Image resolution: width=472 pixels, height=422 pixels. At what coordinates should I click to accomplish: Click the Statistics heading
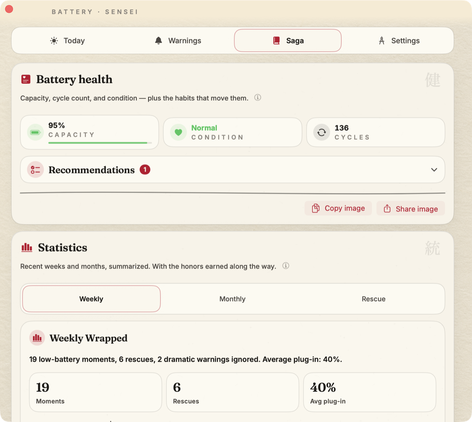pyautogui.click(x=63, y=248)
